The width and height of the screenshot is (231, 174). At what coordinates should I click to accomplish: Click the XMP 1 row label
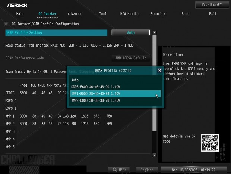10,116
